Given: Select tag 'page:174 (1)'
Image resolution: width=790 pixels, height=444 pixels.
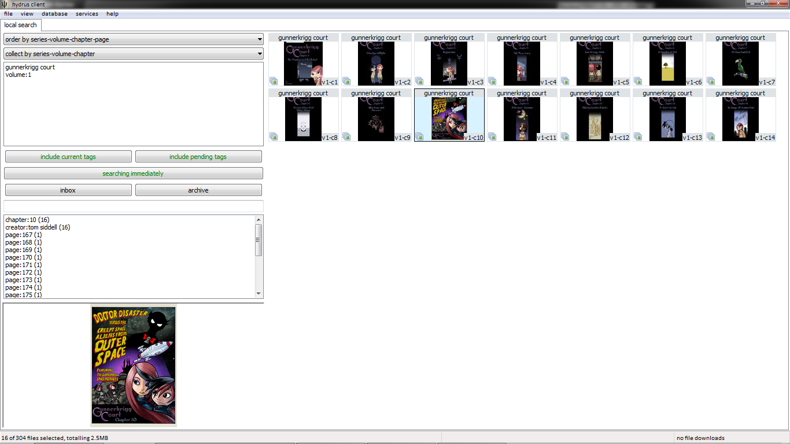Looking at the screenshot, I should (24, 287).
